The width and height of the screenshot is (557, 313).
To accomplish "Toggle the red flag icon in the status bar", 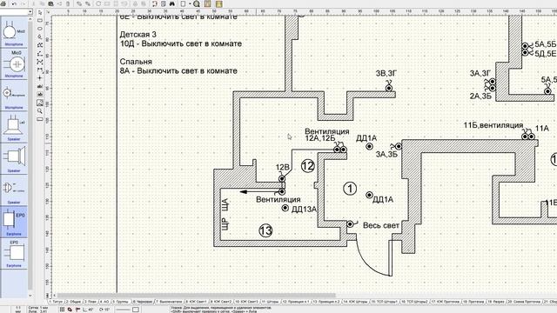I will point(77,310).
